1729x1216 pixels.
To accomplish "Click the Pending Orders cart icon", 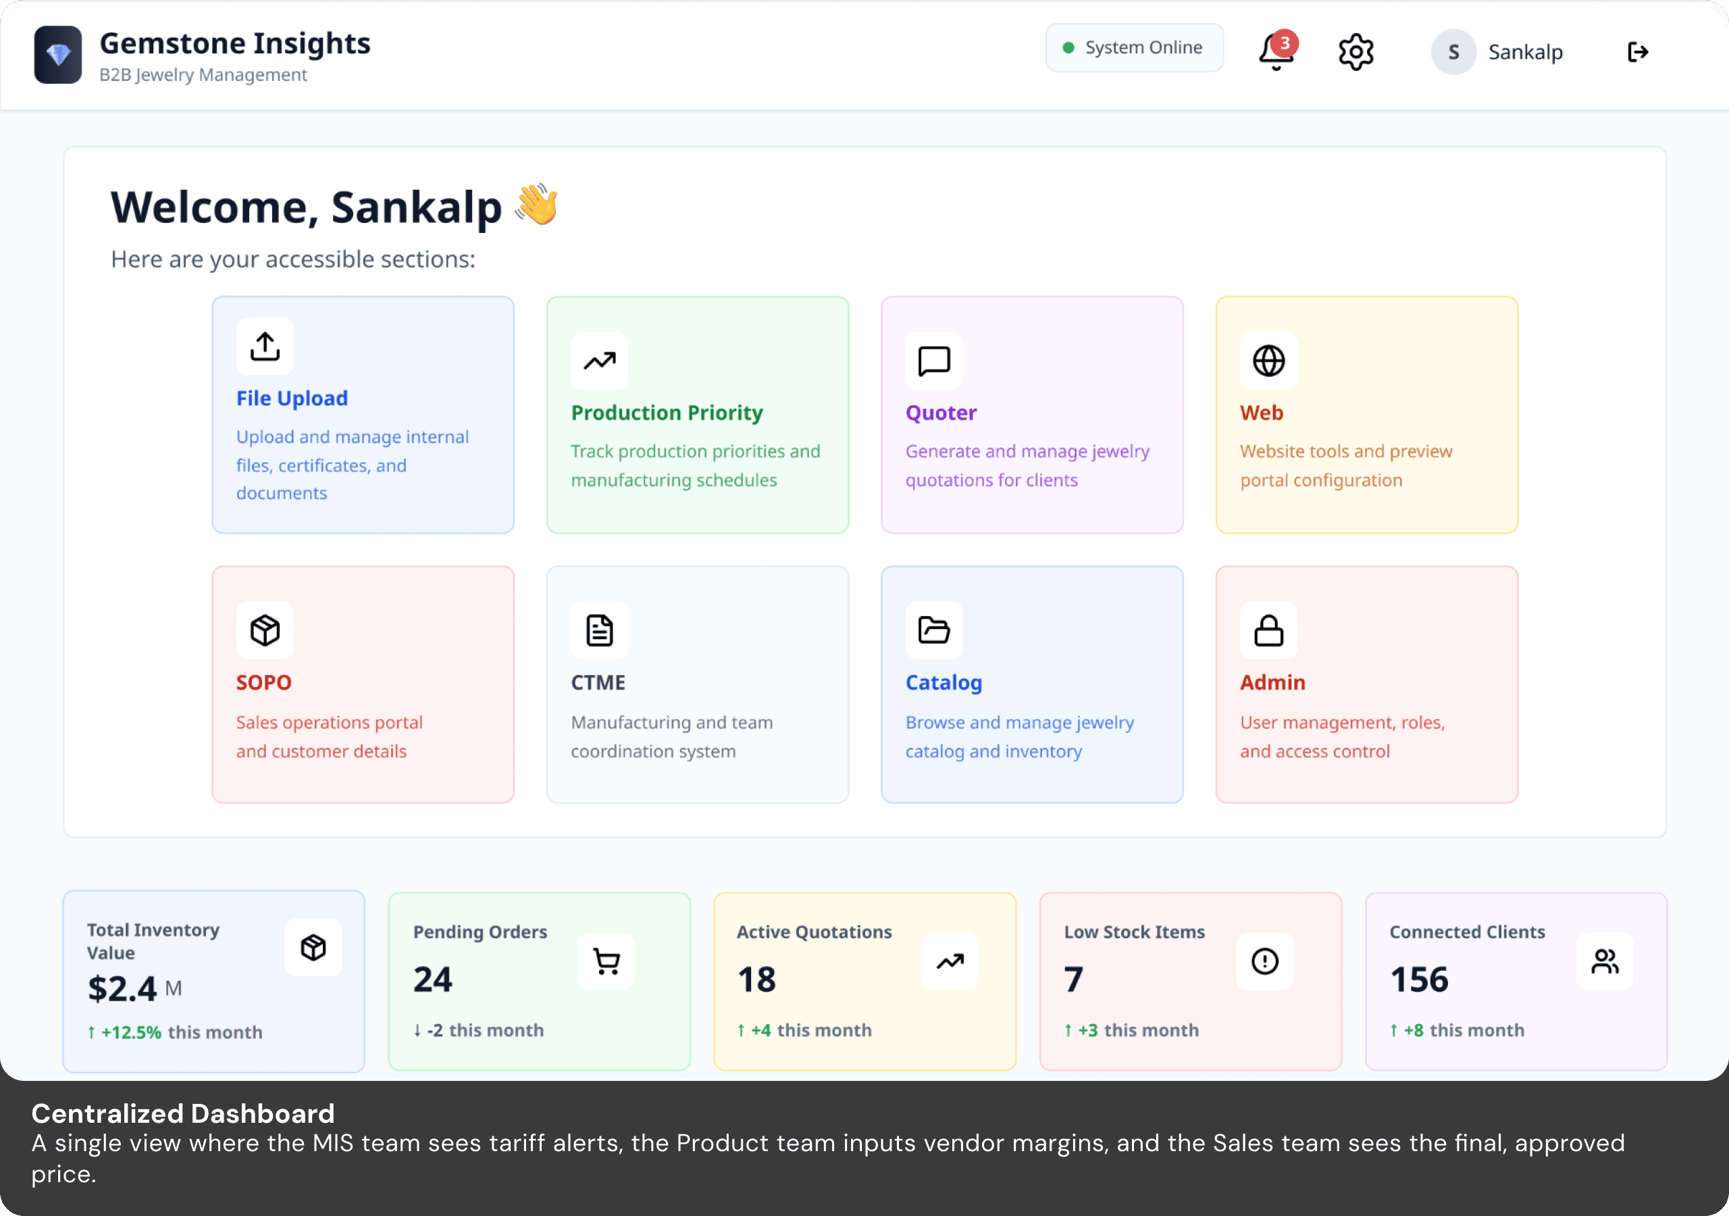I will (607, 961).
